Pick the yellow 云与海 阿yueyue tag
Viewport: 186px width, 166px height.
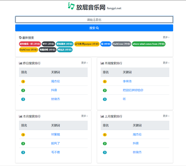tap(87, 44)
